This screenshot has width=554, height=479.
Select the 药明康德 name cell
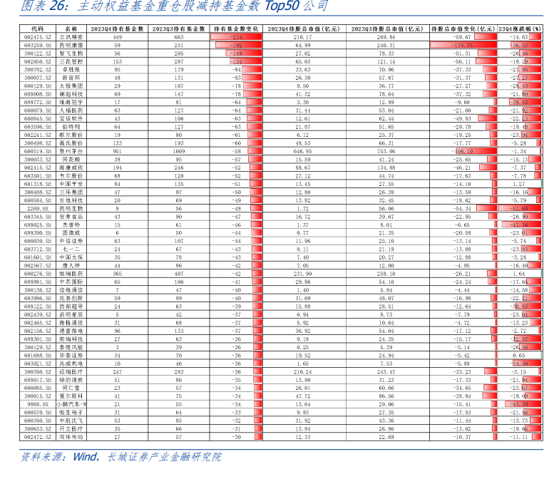(72, 44)
